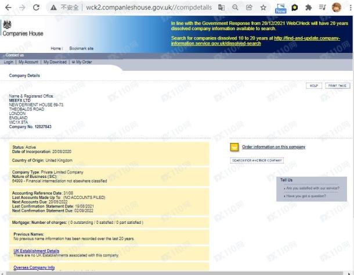
Task: Click the HELP button
Action: click(314, 85)
